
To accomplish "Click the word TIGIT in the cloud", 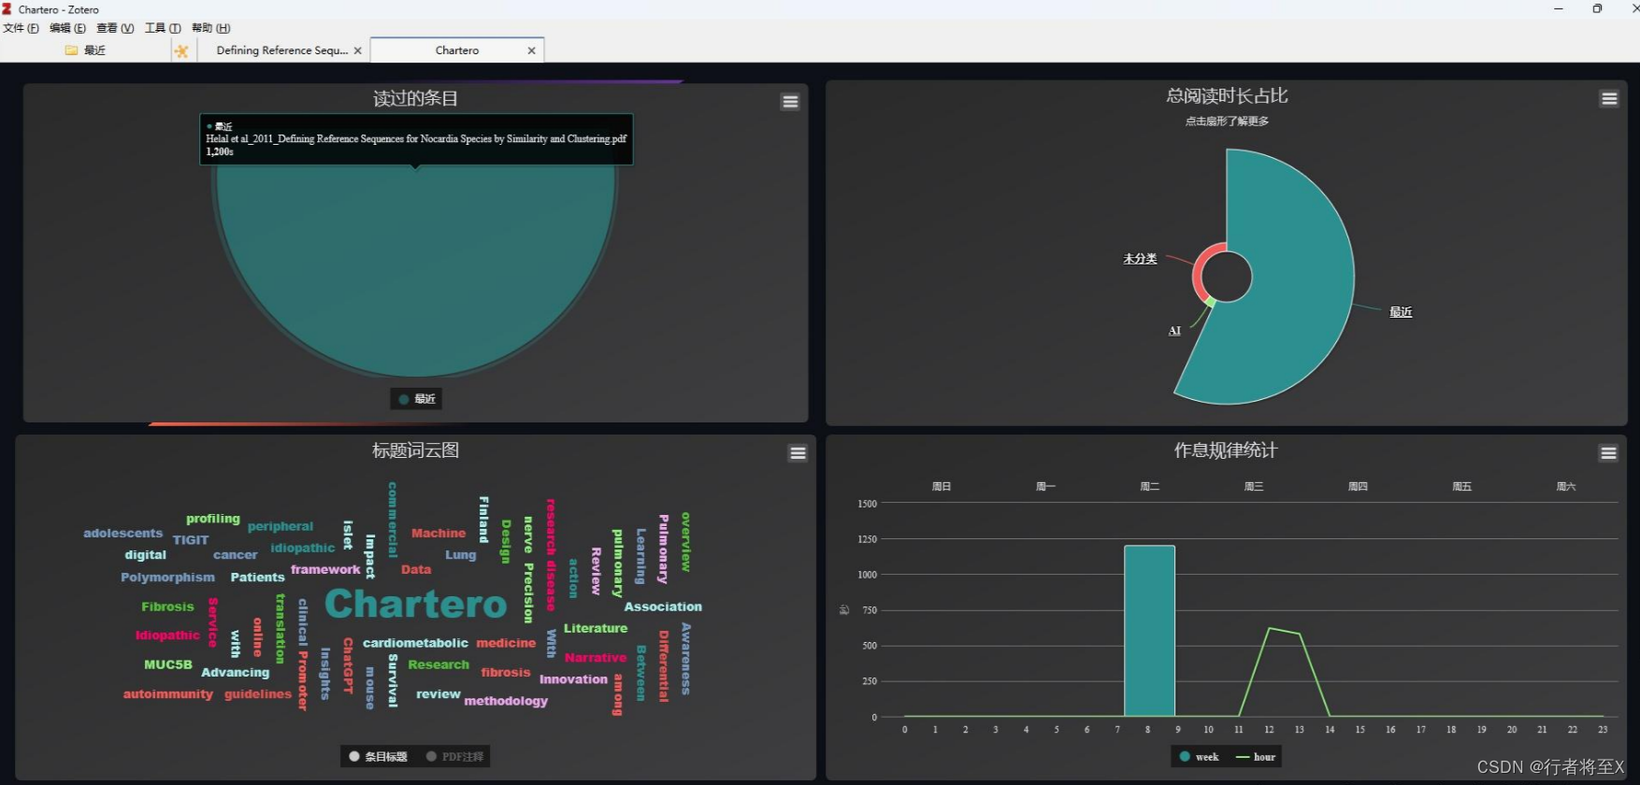I will [x=191, y=540].
